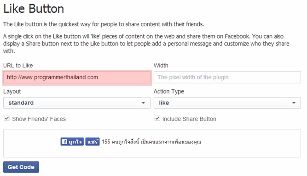
Task: Click the arrow on the Layout dropdown
Action: click(x=143, y=103)
